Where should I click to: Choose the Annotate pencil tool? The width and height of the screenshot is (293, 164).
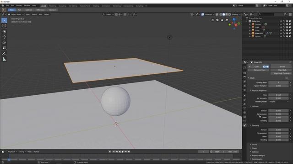(x=4, y=54)
